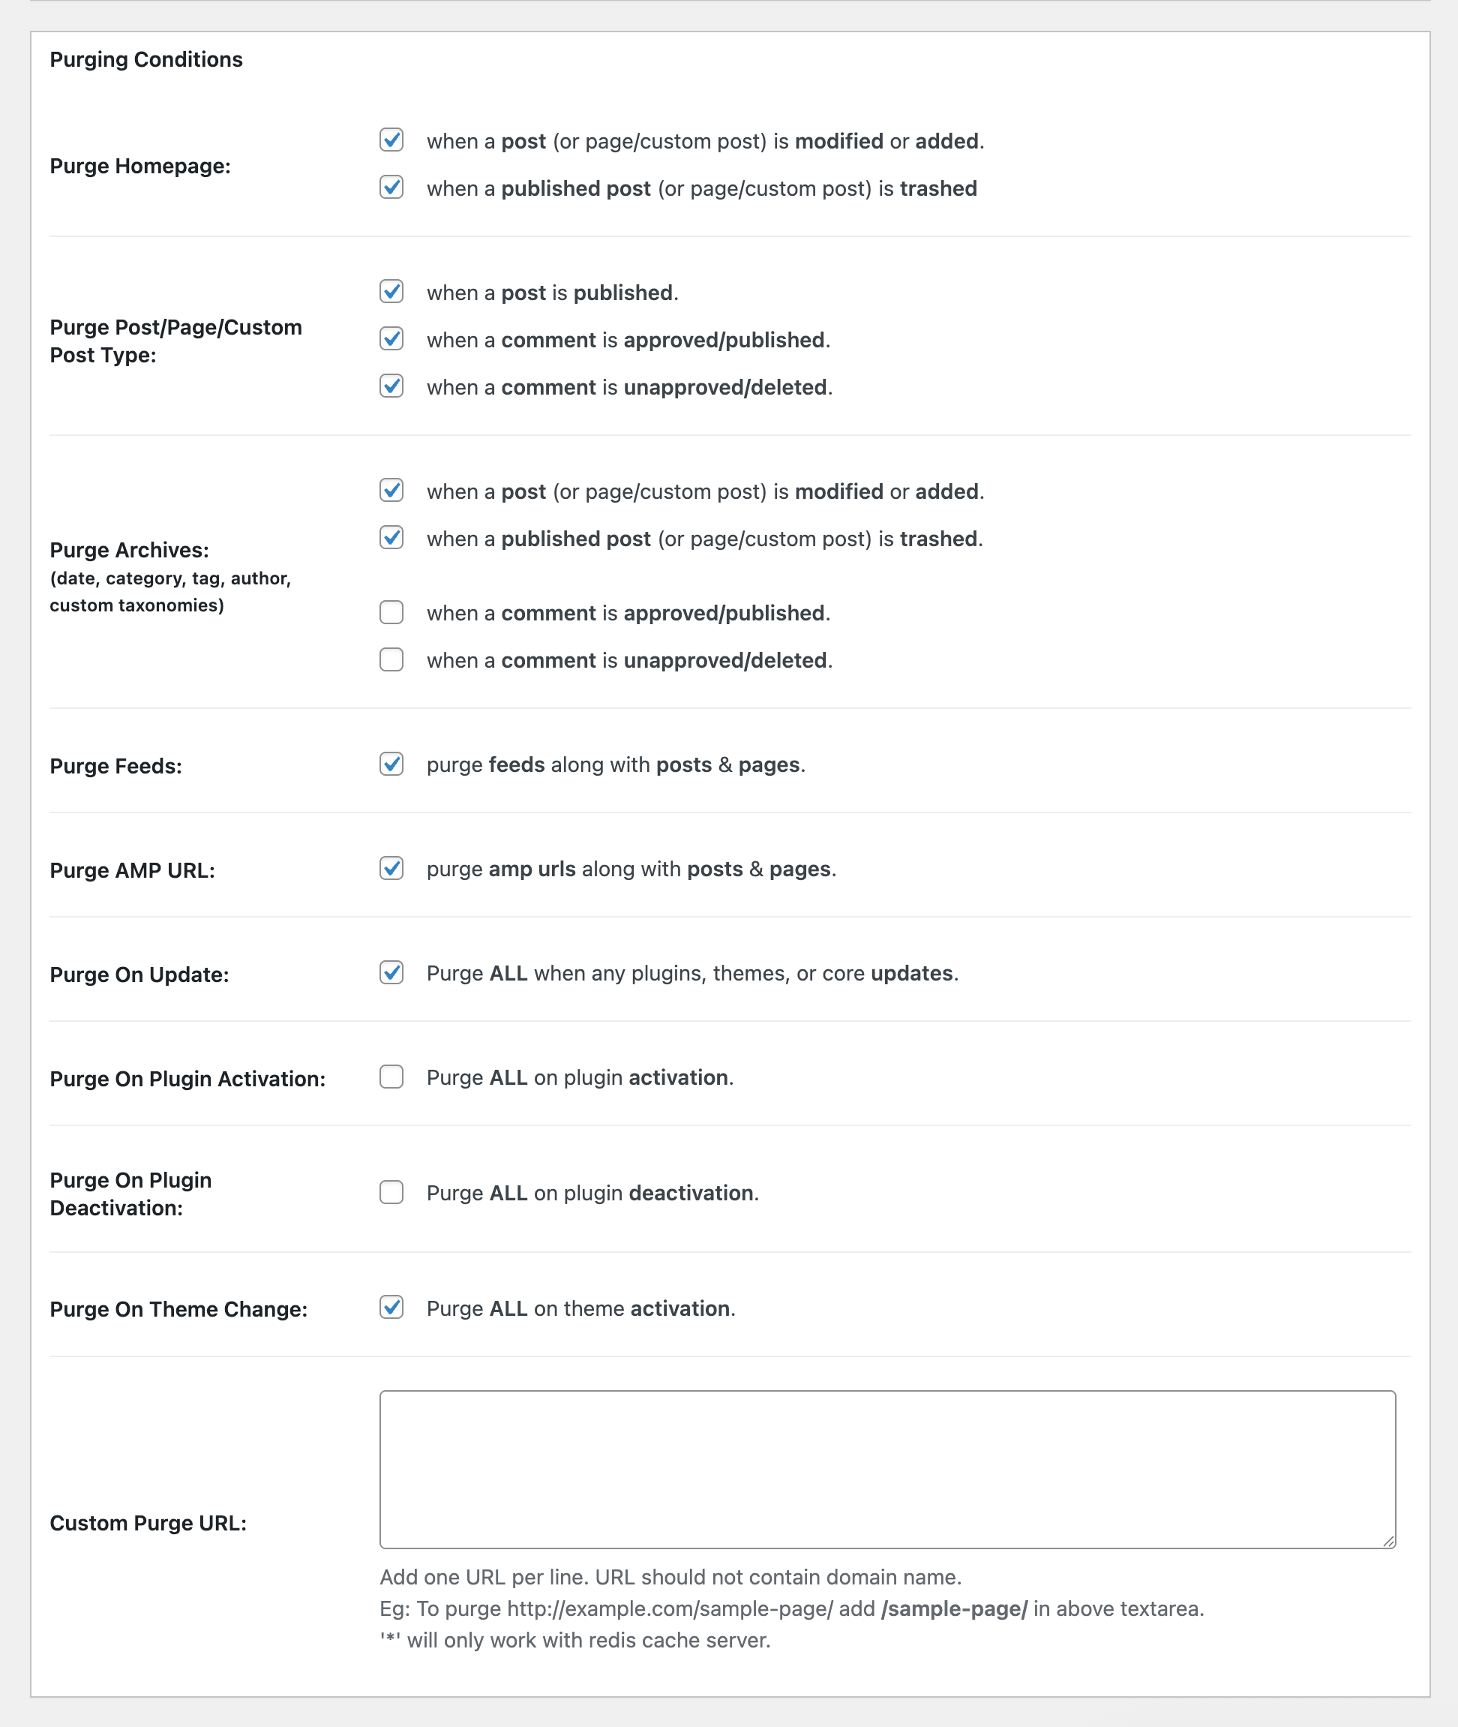1458x1727 pixels.
Task: Enable Purge Archives when comment is unapproved/deleted
Action: (391, 659)
